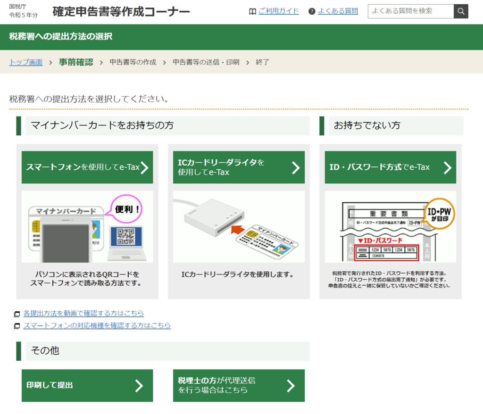Viewport: 483px width, 414px height.
Task: Focus the よくある質問を検索 search field
Action: click(410, 11)
